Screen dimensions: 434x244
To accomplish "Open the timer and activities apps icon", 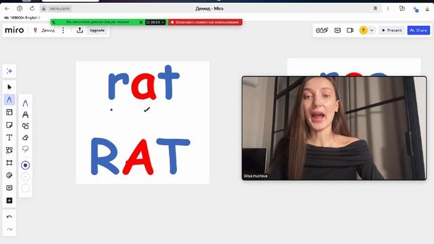I will point(322,30).
